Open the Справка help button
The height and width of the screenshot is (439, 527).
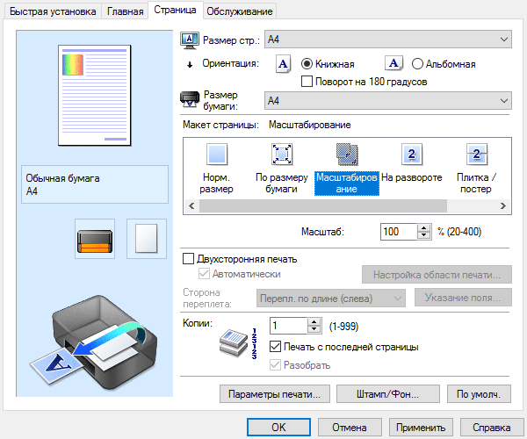tap(492, 428)
